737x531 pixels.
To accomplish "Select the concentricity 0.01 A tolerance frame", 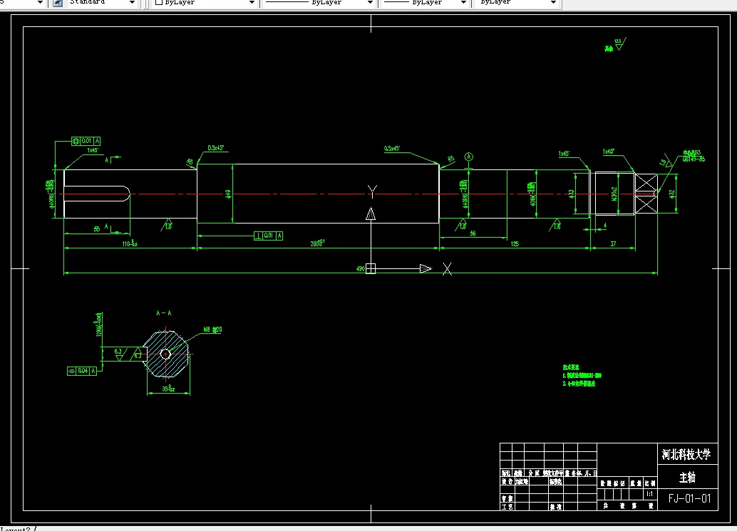I will [x=86, y=141].
